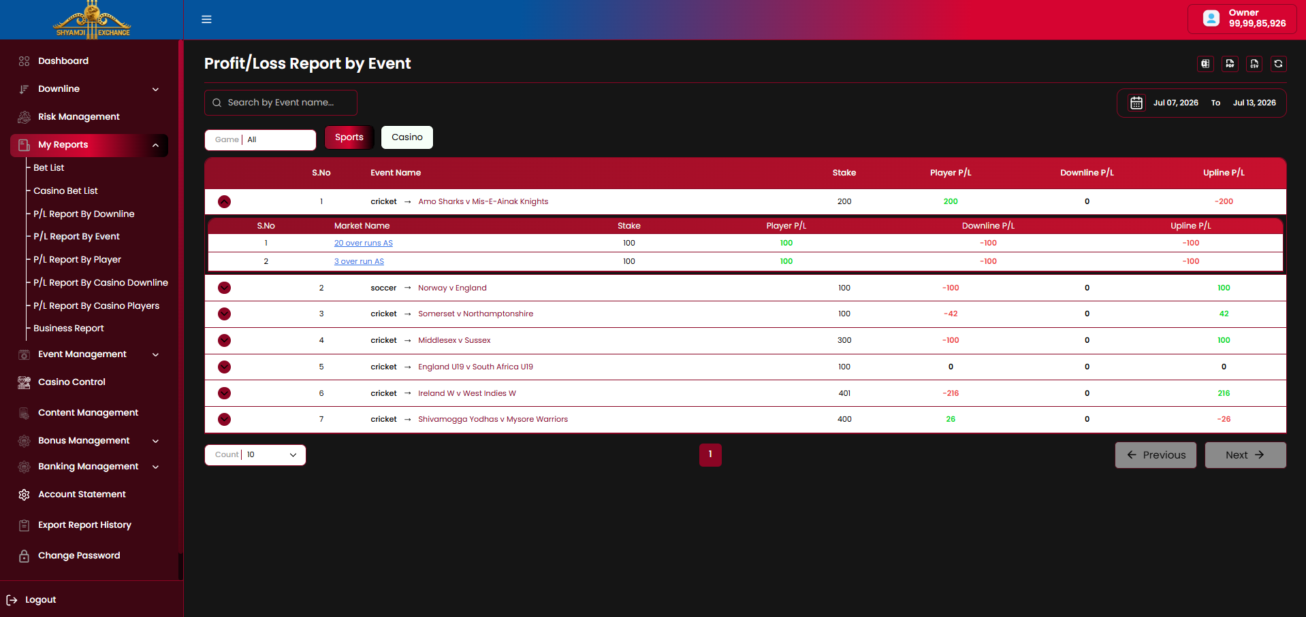Expand the Event Management chevron
Screen dimensions: 1306x617
155,354
